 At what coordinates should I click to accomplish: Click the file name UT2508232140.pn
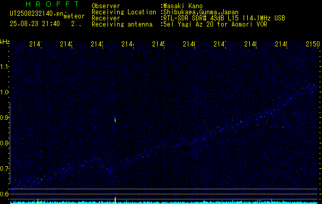point(37,14)
